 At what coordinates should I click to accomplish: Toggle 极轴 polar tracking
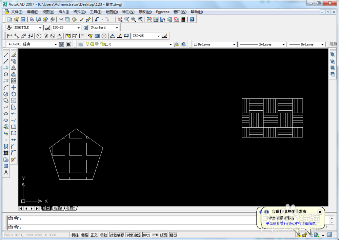[x=103, y=235]
